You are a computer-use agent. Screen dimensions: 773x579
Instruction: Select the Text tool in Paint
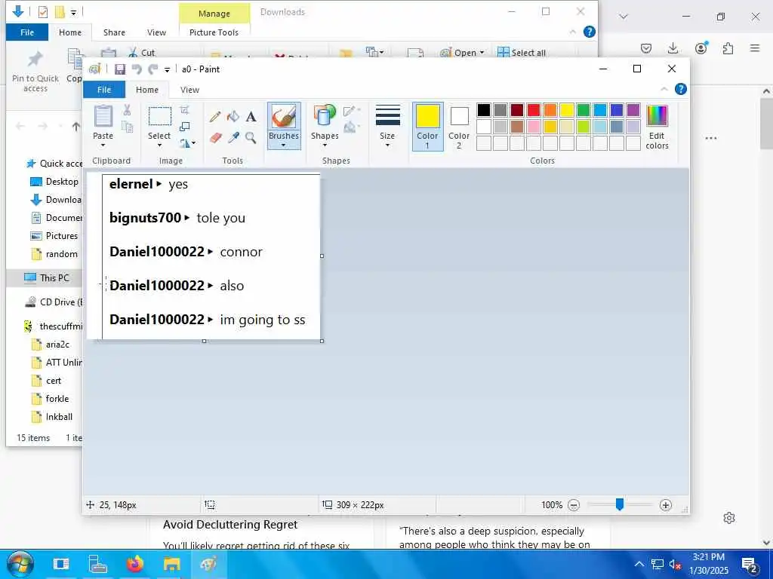pyautogui.click(x=251, y=117)
